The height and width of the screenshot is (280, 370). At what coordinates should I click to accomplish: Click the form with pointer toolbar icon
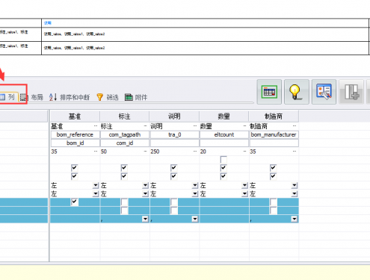click(324, 92)
